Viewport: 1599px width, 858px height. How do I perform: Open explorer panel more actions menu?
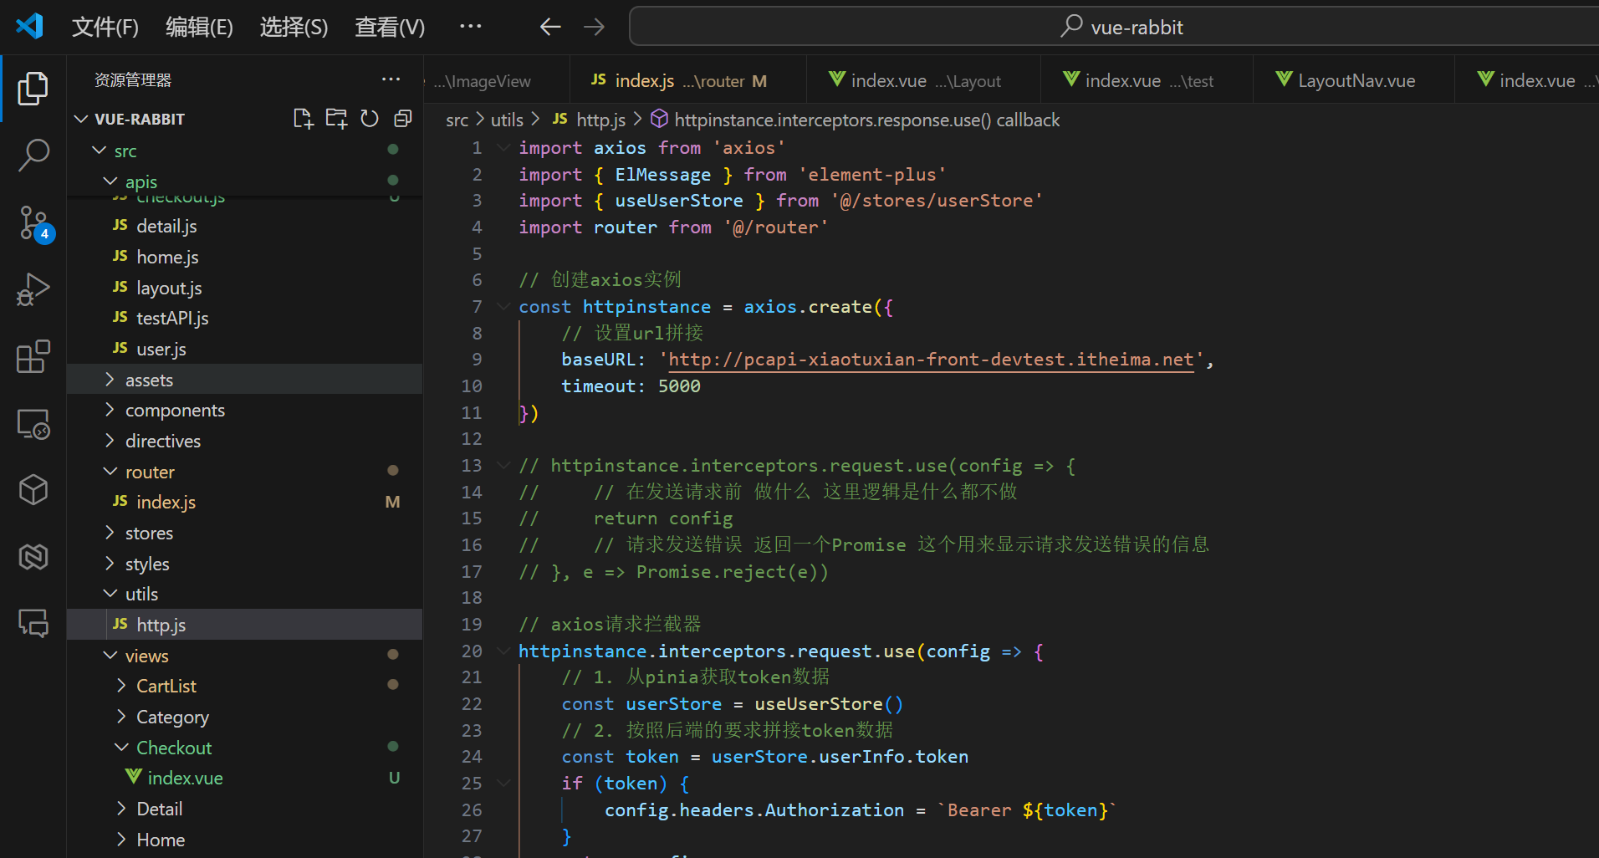[x=391, y=79]
